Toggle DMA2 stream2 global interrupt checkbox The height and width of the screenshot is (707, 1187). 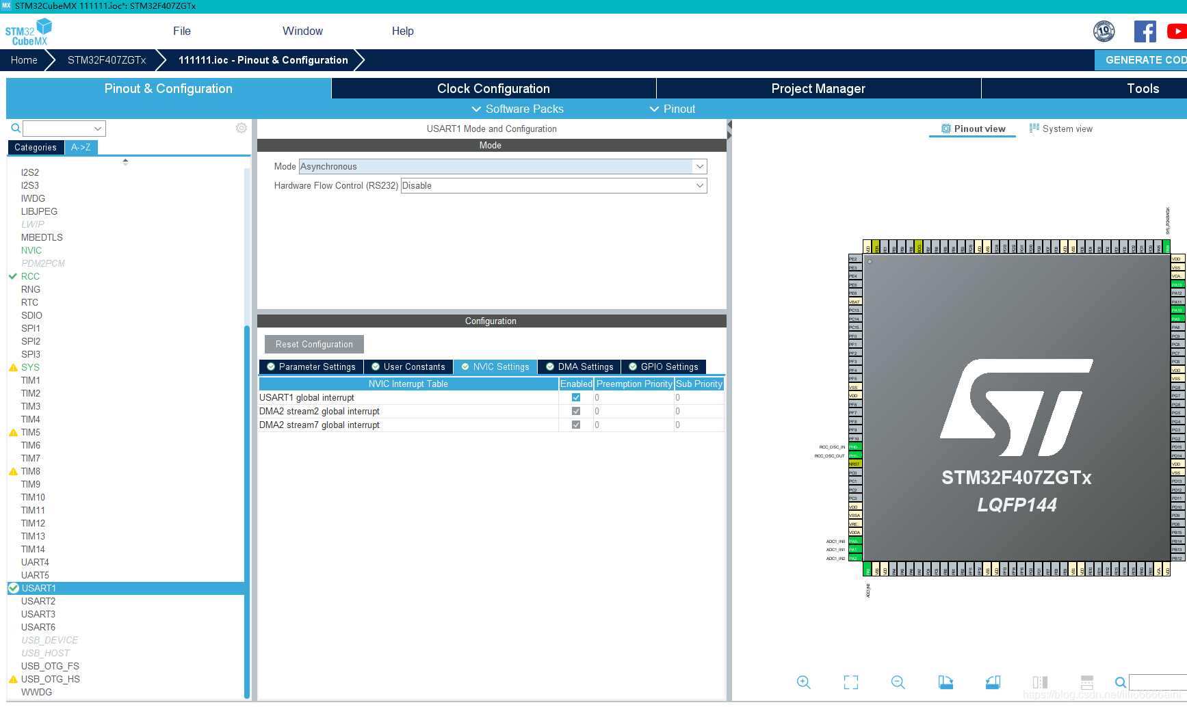576,411
